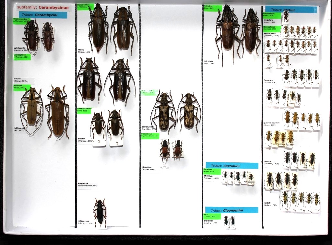Select the left 'spinicornis' beetle specimen

(x=31, y=35)
